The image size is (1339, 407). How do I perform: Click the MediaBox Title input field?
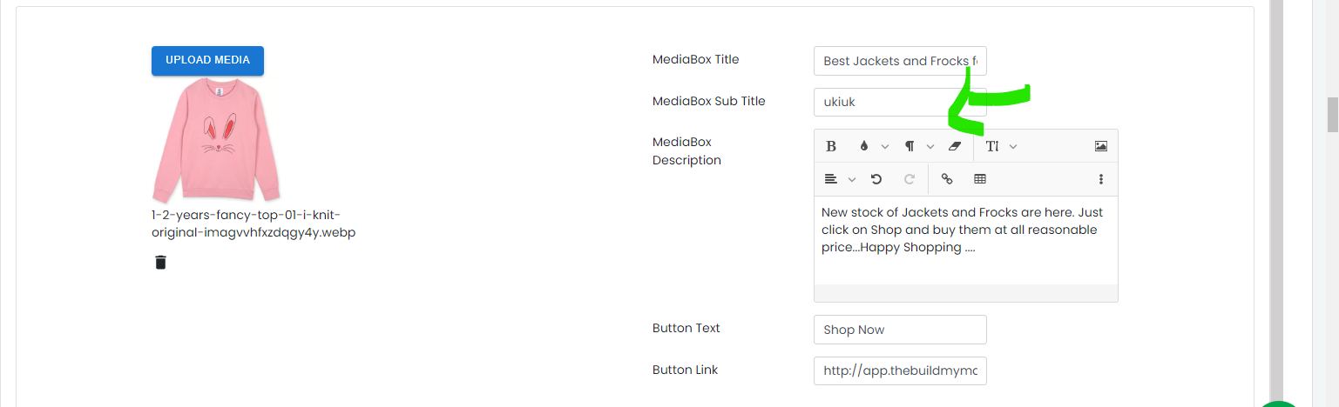[900, 61]
